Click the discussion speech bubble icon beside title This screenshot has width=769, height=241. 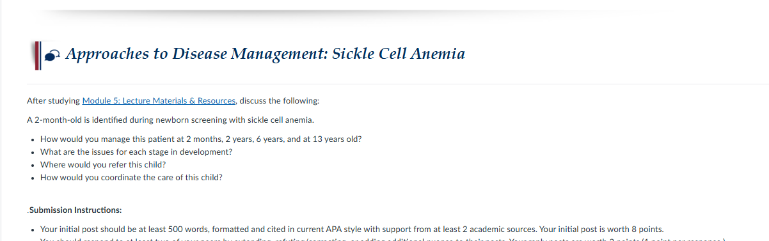click(x=53, y=56)
